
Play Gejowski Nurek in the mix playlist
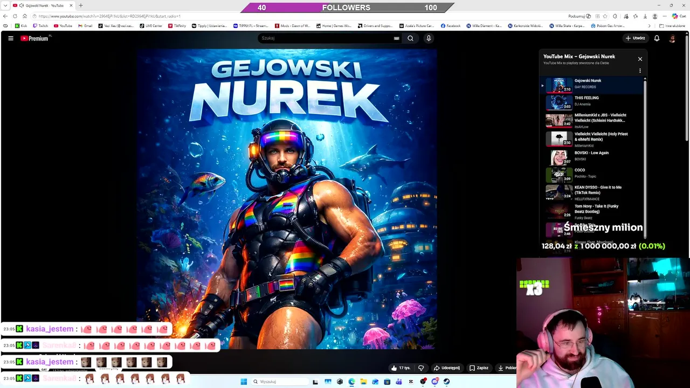tap(592, 85)
